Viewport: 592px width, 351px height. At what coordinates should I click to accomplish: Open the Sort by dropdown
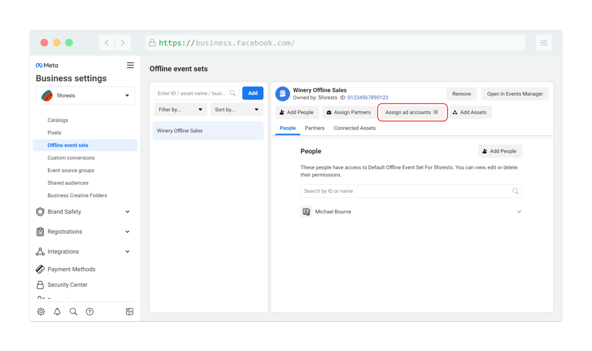237,109
